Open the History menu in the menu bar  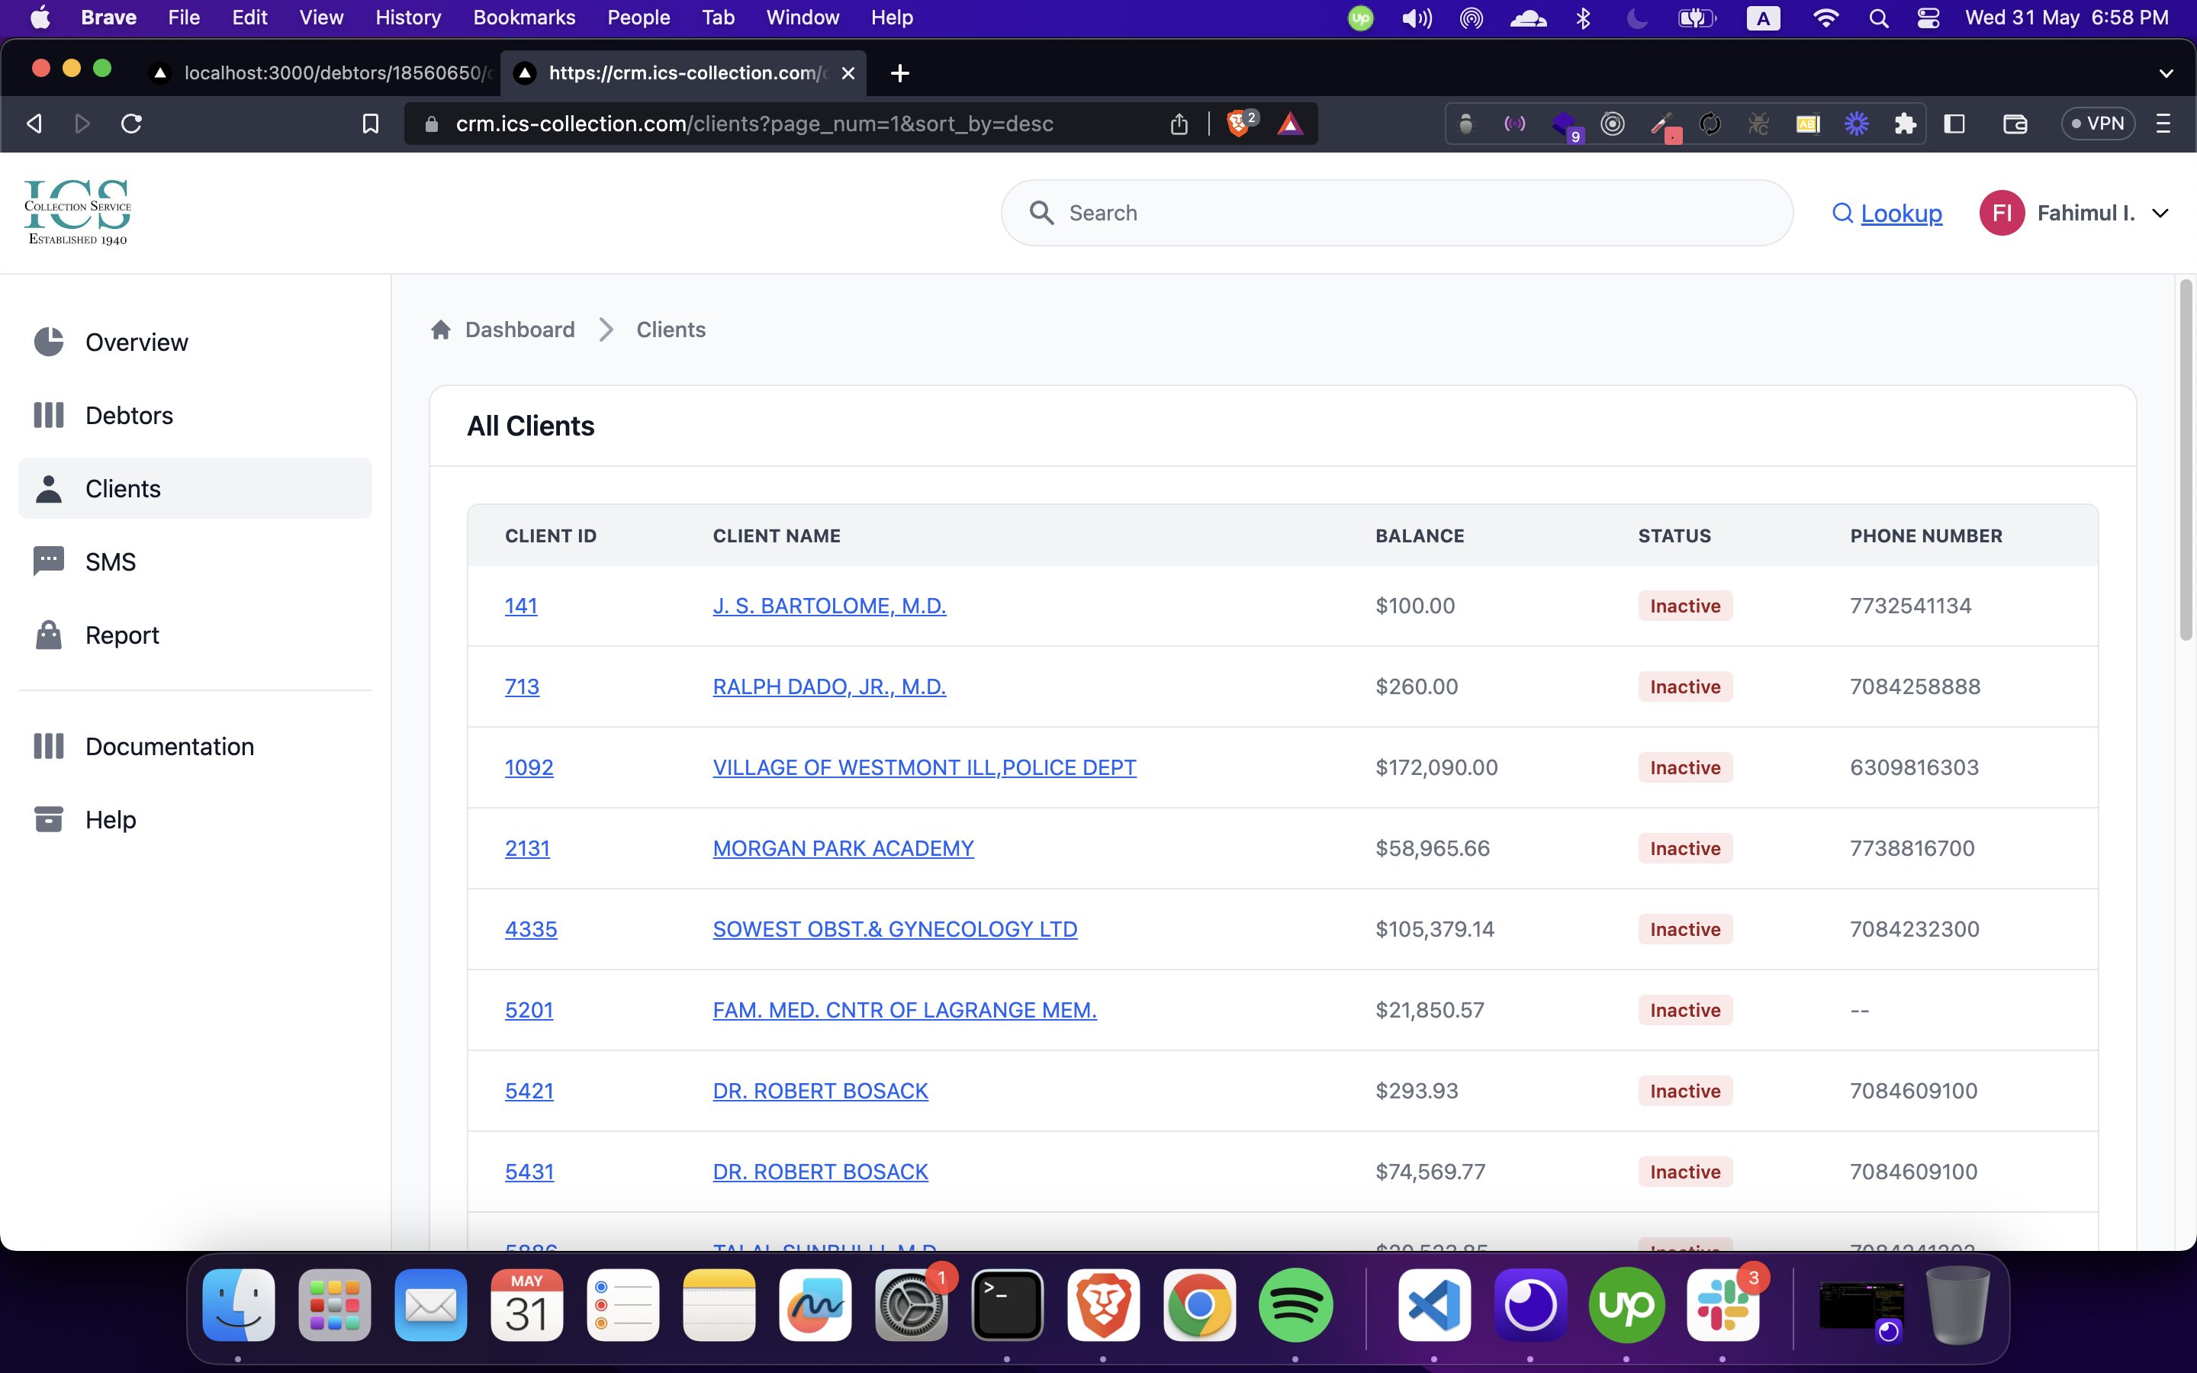click(x=407, y=18)
